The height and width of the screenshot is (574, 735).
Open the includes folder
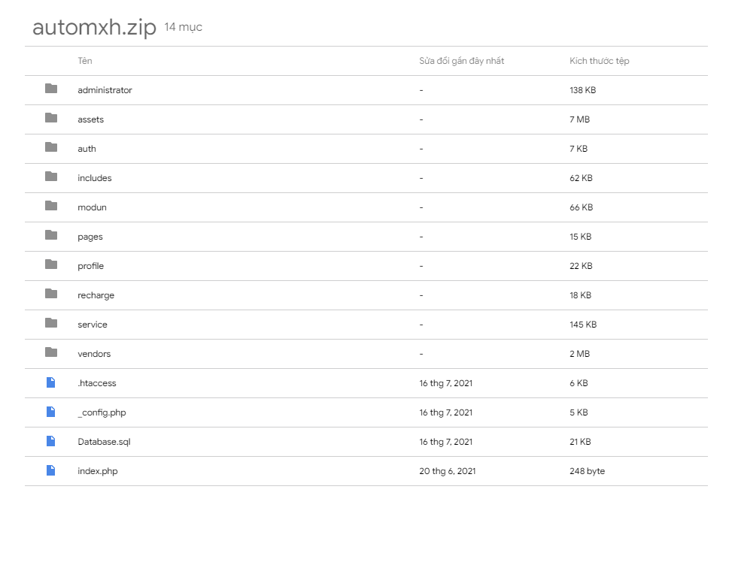(95, 178)
